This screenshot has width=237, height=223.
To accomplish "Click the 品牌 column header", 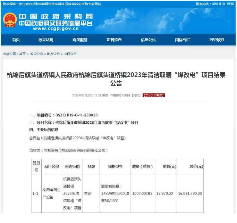I will point(91,167).
